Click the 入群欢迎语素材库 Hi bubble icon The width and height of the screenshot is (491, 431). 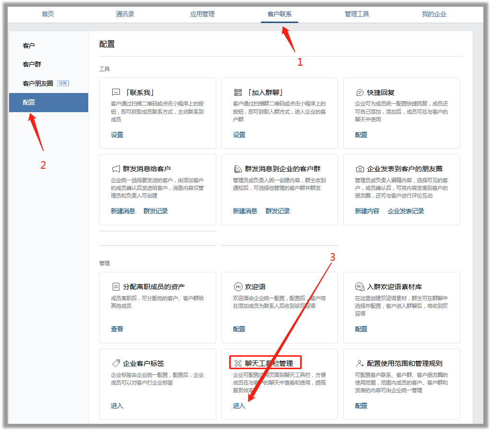coord(360,287)
